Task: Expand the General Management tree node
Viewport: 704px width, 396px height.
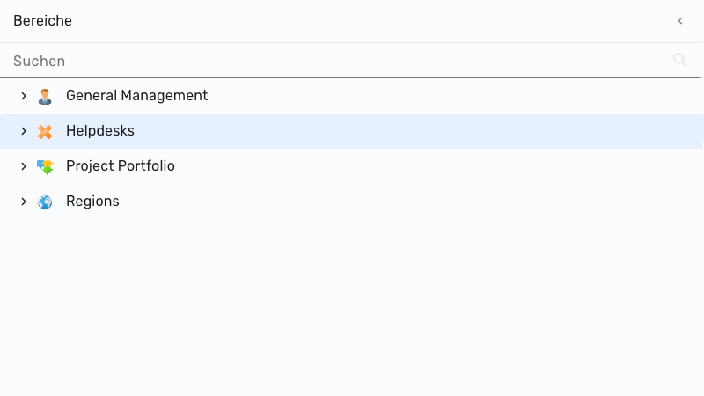Action: click(x=24, y=96)
